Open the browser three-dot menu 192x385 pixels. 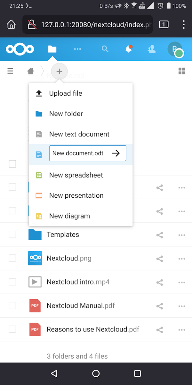[x=184, y=24]
